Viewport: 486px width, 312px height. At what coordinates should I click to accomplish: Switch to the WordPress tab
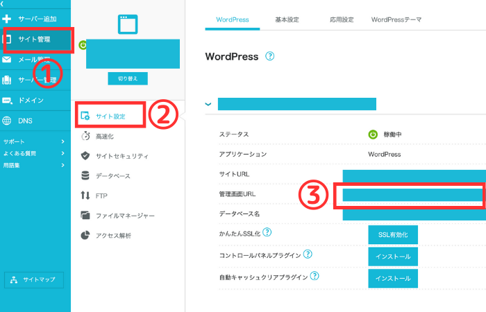(233, 20)
